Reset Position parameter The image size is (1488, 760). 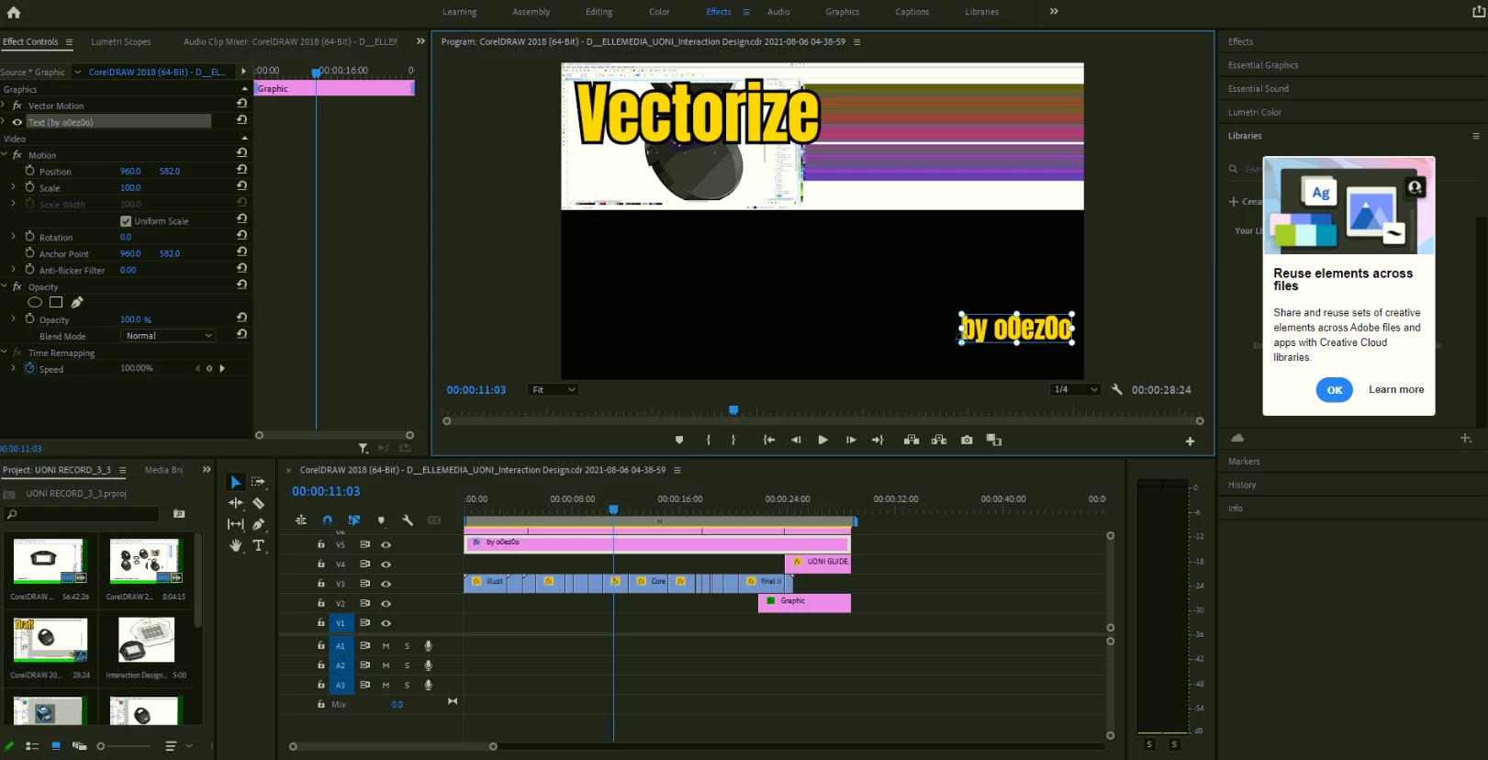coord(241,170)
